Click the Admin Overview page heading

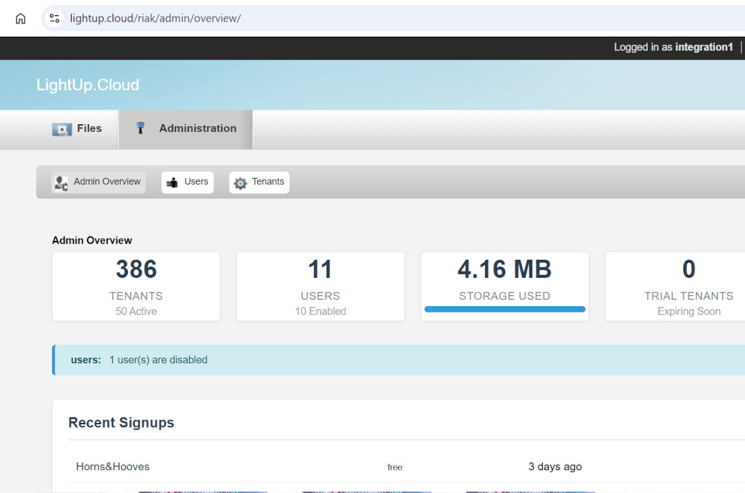pyautogui.click(x=92, y=240)
